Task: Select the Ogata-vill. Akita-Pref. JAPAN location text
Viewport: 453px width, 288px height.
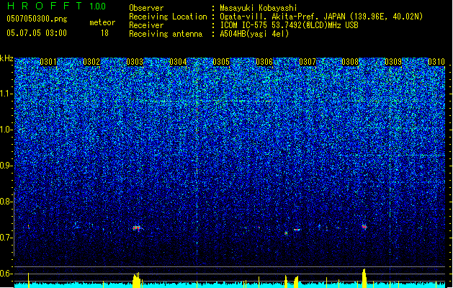Action: coord(321,17)
